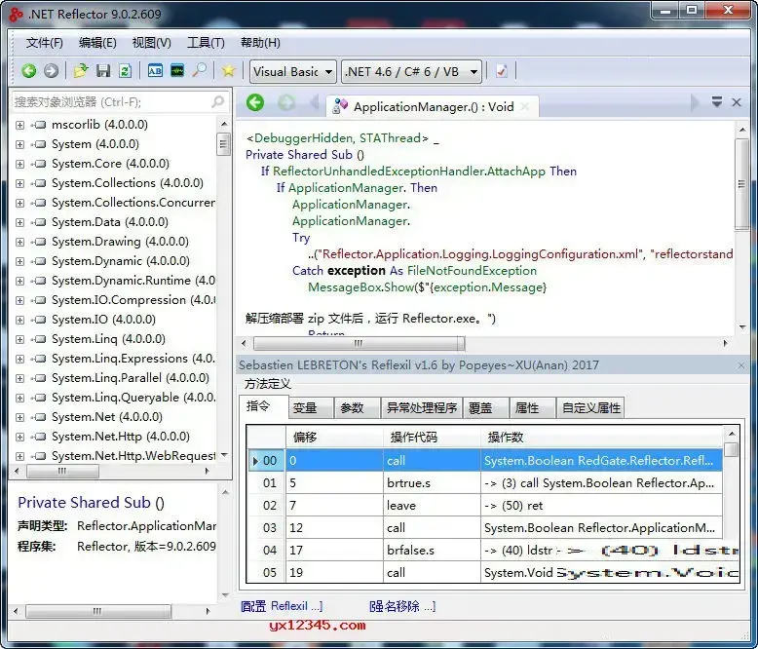This screenshot has height=649, width=758.
Task: Open the tab list dropdown icon
Action: (717, 101)
